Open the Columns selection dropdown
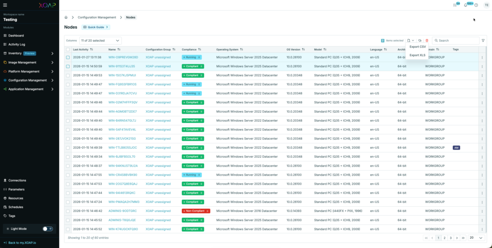The image size is (492, 248). [100, 41]
